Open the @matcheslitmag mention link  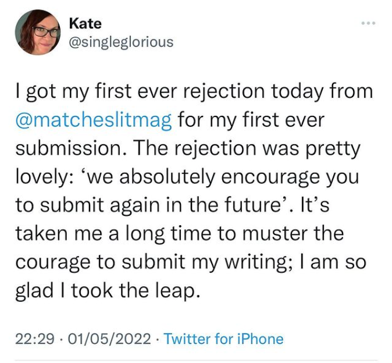tap(94, 121)
